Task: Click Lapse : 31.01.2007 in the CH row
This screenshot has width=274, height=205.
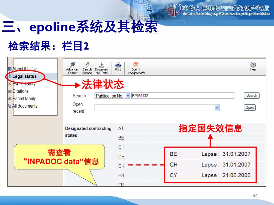Action: tap(226, 165)
